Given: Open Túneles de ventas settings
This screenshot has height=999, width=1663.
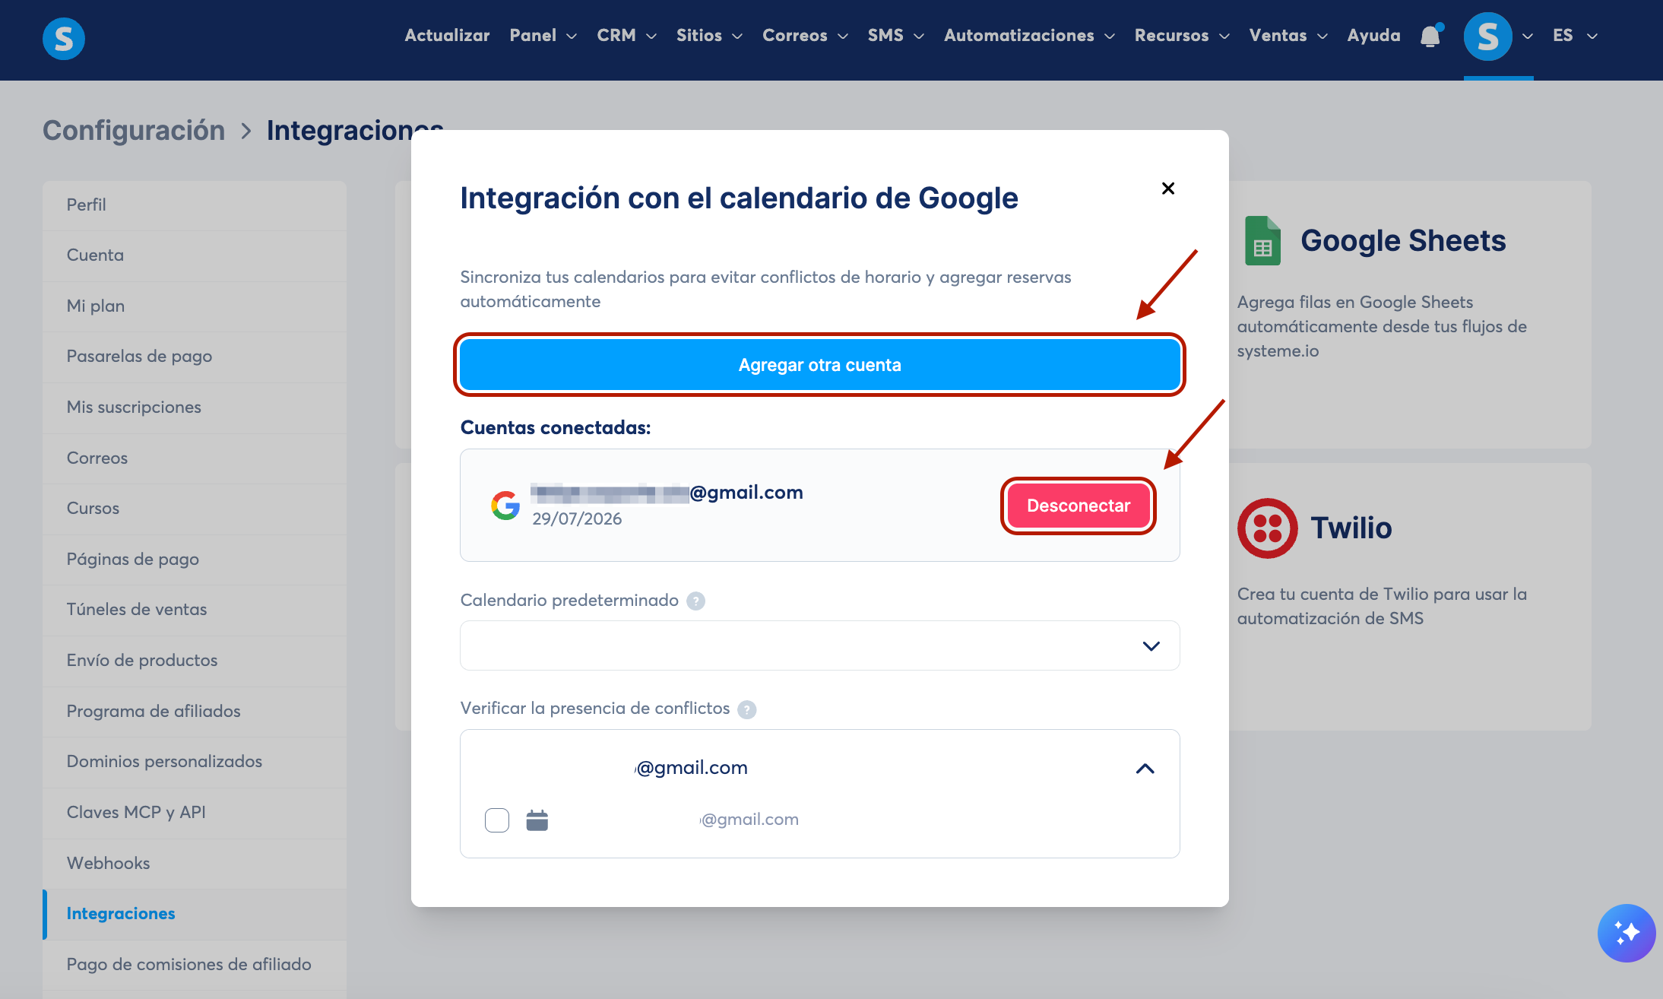Looking at the screenshot, I should point(195,610).
